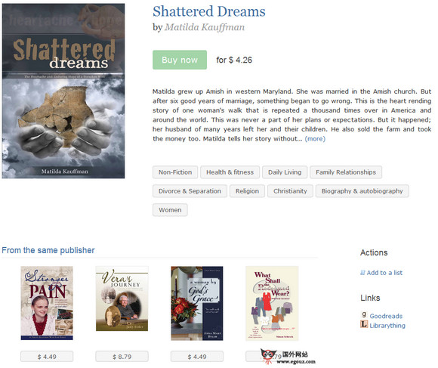
Task: Choose the Daily Living tag
Action: tap(285, 172)
